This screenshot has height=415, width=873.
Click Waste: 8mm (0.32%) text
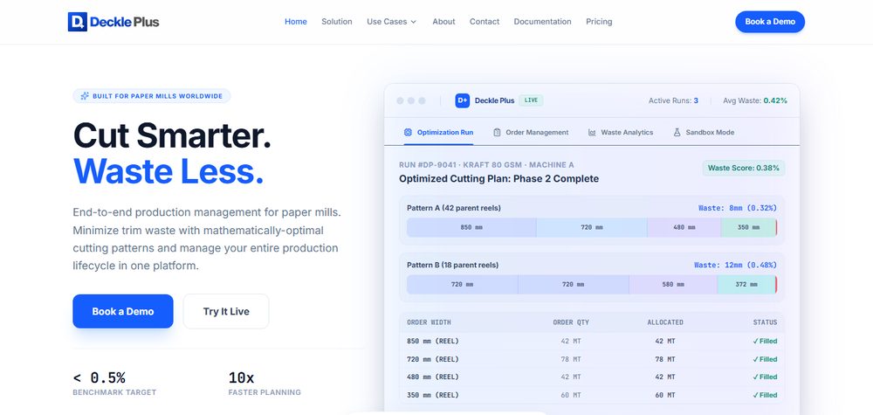pyautogui.click(x=737, y=208)
